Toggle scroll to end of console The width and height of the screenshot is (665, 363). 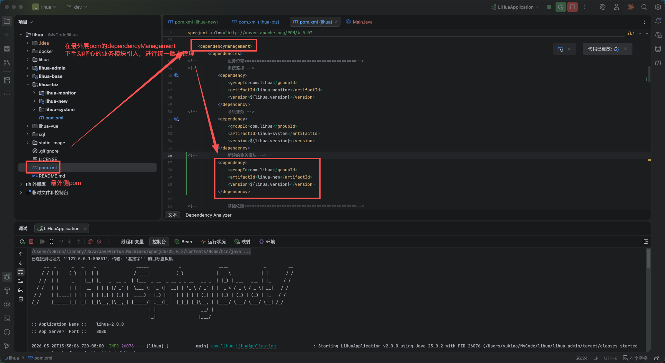(x=21, y=281)
